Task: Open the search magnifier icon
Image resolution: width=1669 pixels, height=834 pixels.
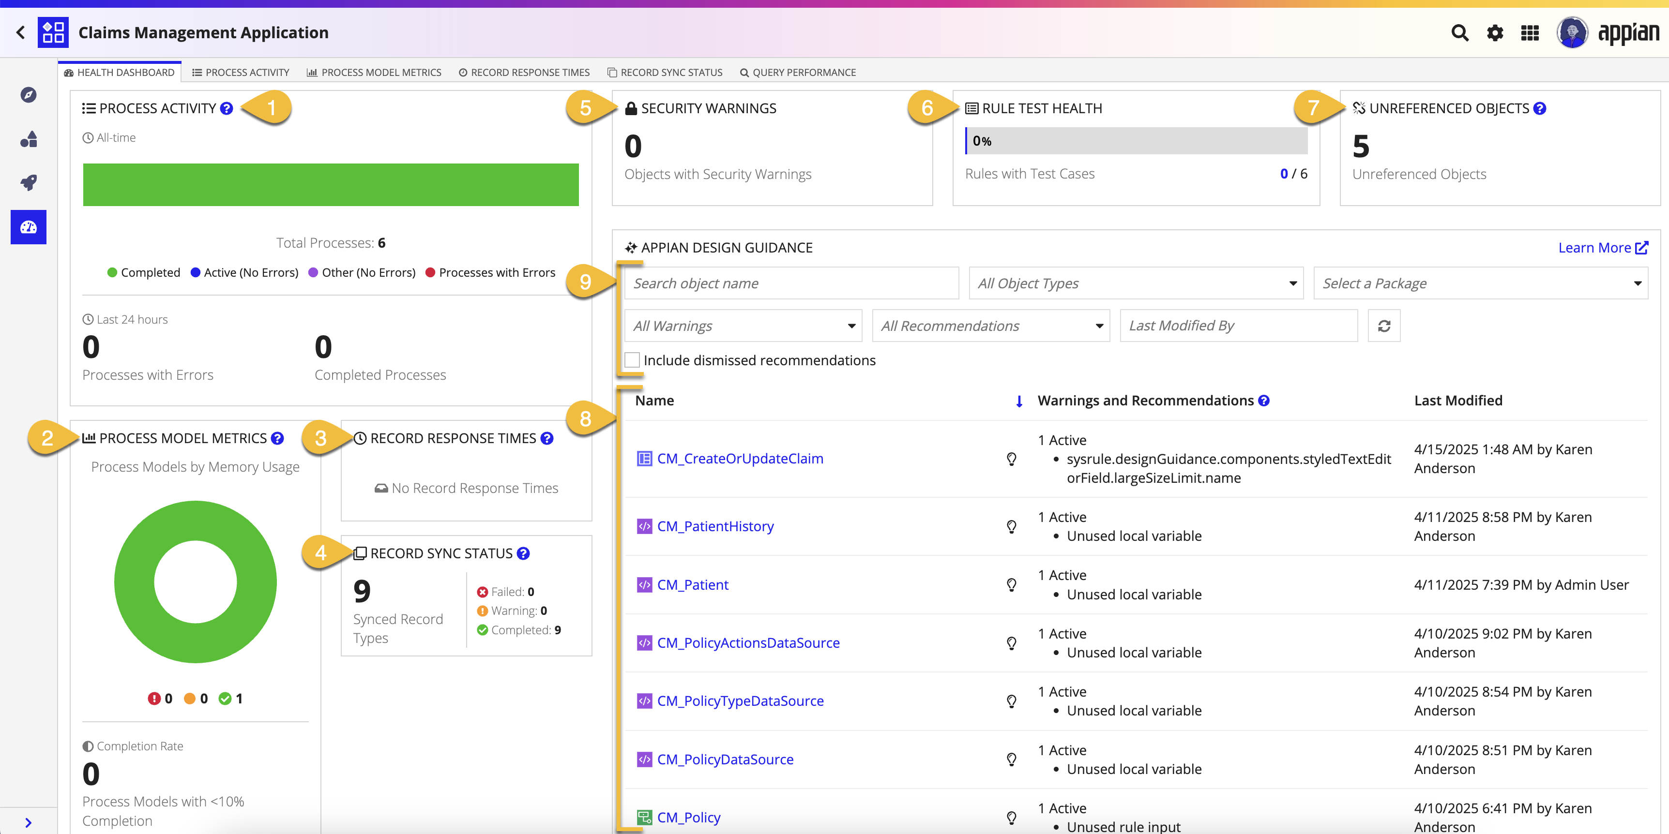Action: pos(1460,32)
